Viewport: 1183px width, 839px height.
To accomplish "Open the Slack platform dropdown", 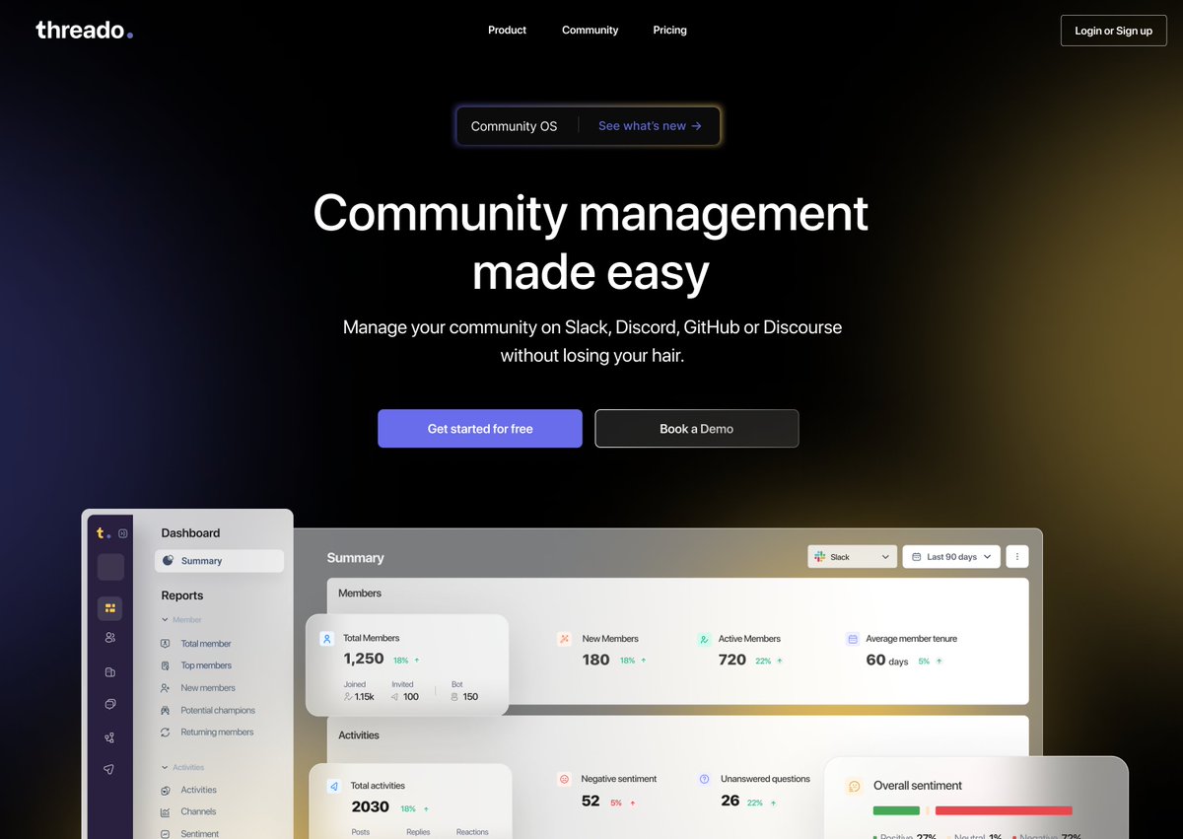I will (852, 556).
